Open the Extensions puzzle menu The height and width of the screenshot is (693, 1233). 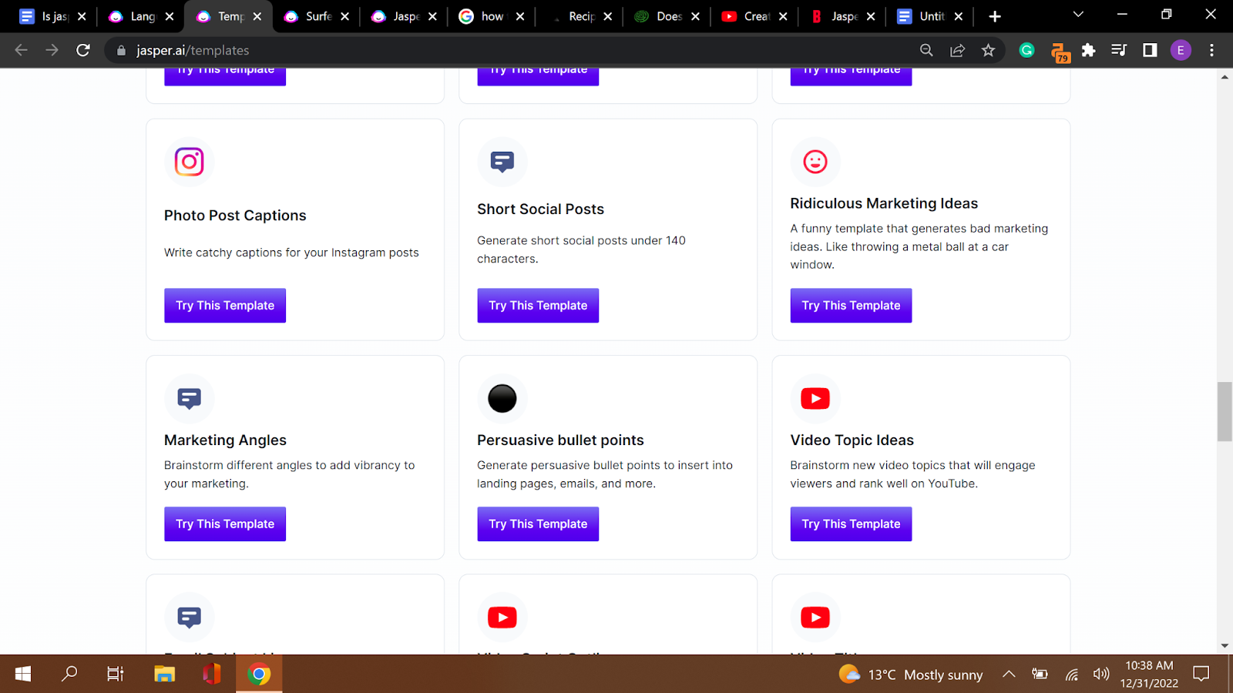click(1088, 50)
